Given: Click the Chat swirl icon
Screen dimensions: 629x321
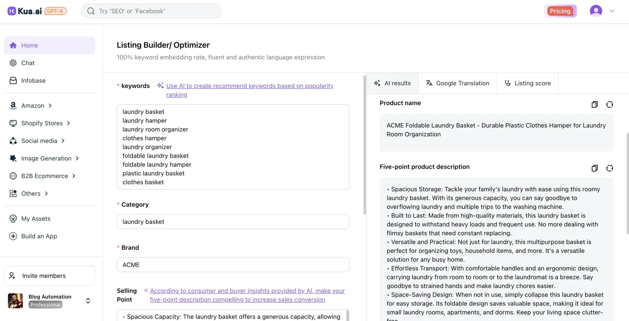Looking at the screenshot, I should 13,63.
